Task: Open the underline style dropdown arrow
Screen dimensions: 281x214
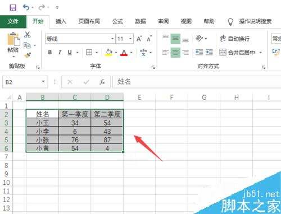Action: pyautogui.click(x=78, y=53)
